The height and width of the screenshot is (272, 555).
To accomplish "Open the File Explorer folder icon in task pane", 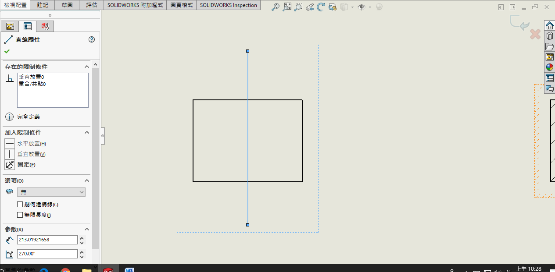I will tap(550, 46).
